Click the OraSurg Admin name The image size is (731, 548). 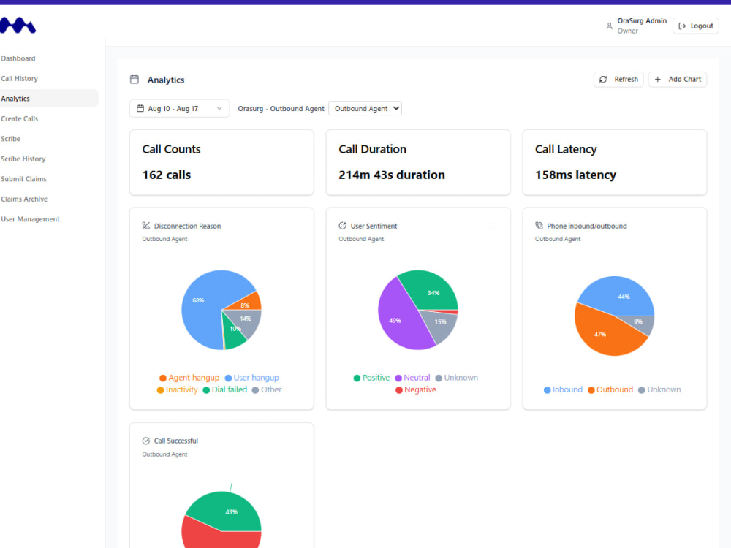pos(642,21)
